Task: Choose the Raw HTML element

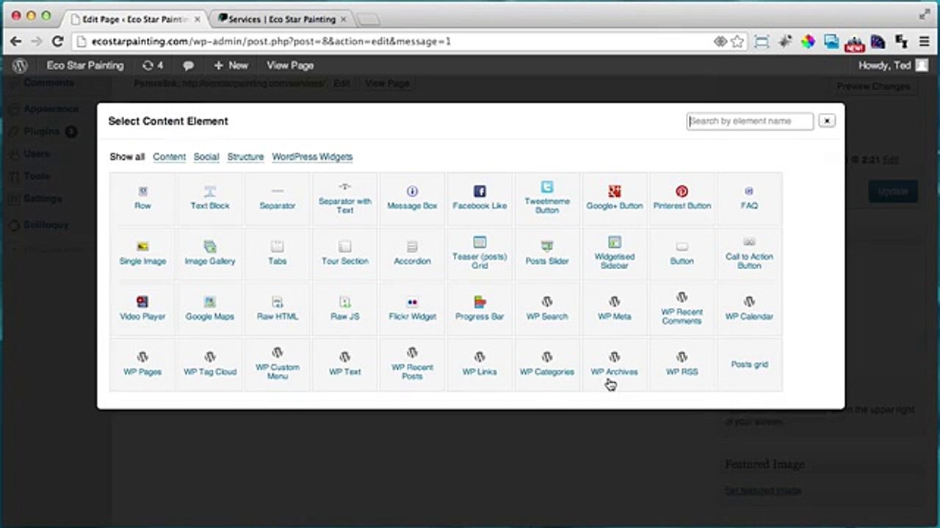Action: tap(278, 309)
